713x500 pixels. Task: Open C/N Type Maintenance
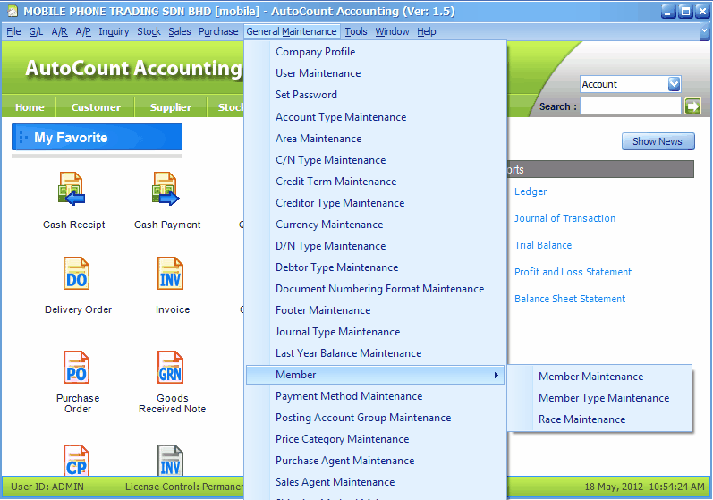tap(376, 160)
